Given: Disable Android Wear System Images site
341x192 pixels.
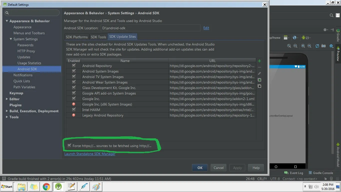Looking at the screenshot, I should point(74,82).
